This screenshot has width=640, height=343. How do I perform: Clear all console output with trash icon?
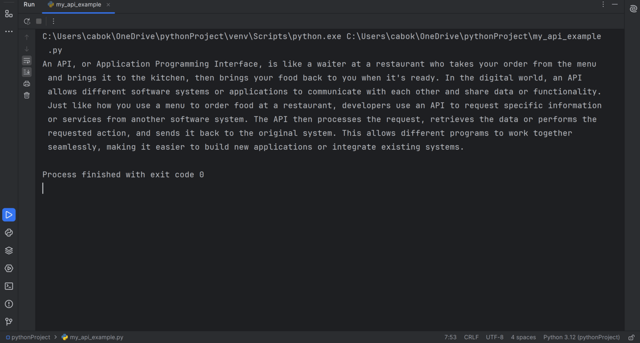pyautogui.click(x=27, y=95)
